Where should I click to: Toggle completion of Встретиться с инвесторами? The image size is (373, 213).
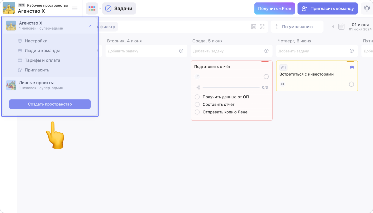pos(351,84)
